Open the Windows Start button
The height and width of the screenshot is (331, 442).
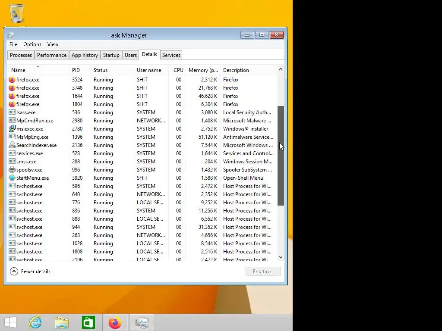point(10,322)
